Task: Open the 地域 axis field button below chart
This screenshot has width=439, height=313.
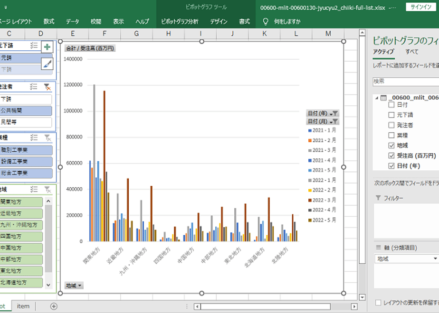Action: tap(74, 285)
